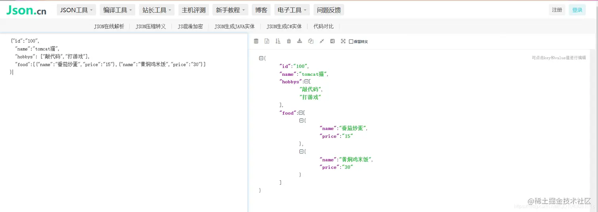The width and height of the screenshot is (598, 212).
Task: Click the 登录 button
Action: tap(577, 10)
